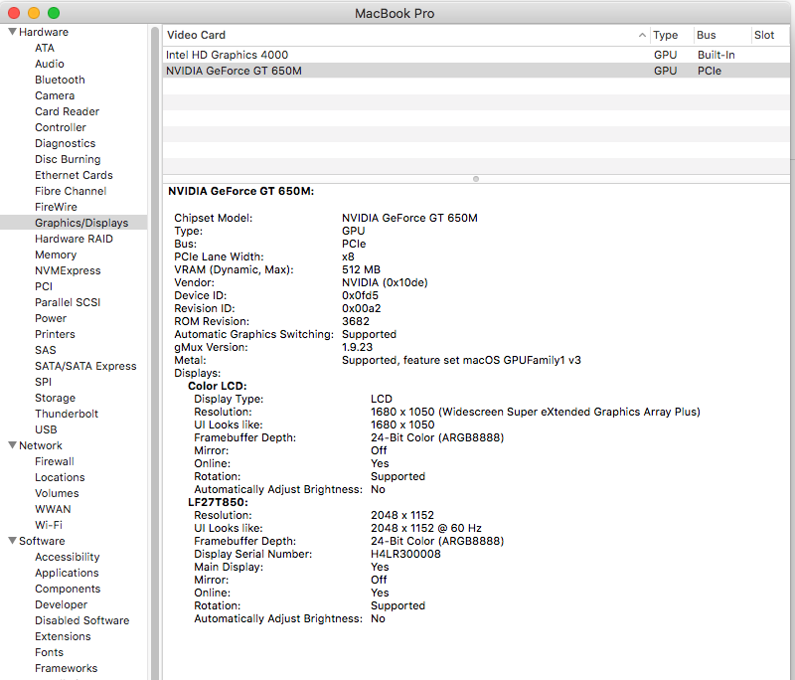Click the 512 MB VRAM value
This screenshot has height=680, width=795.
coord(361,269)
